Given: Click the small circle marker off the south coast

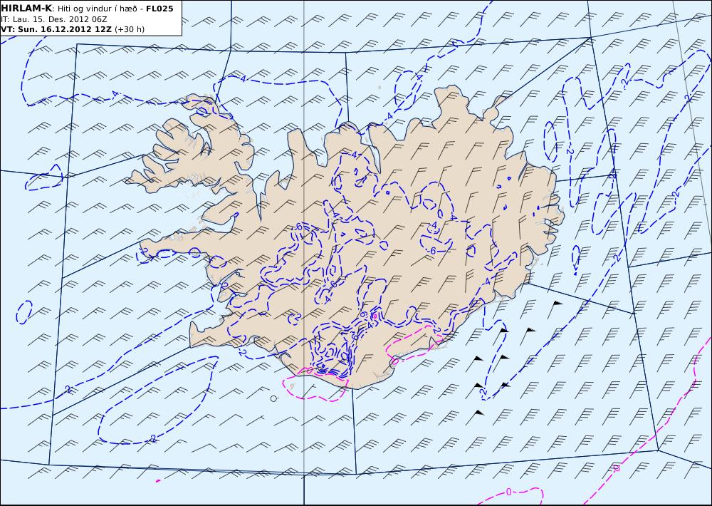Looking at the screenshot, I should 273,398.
